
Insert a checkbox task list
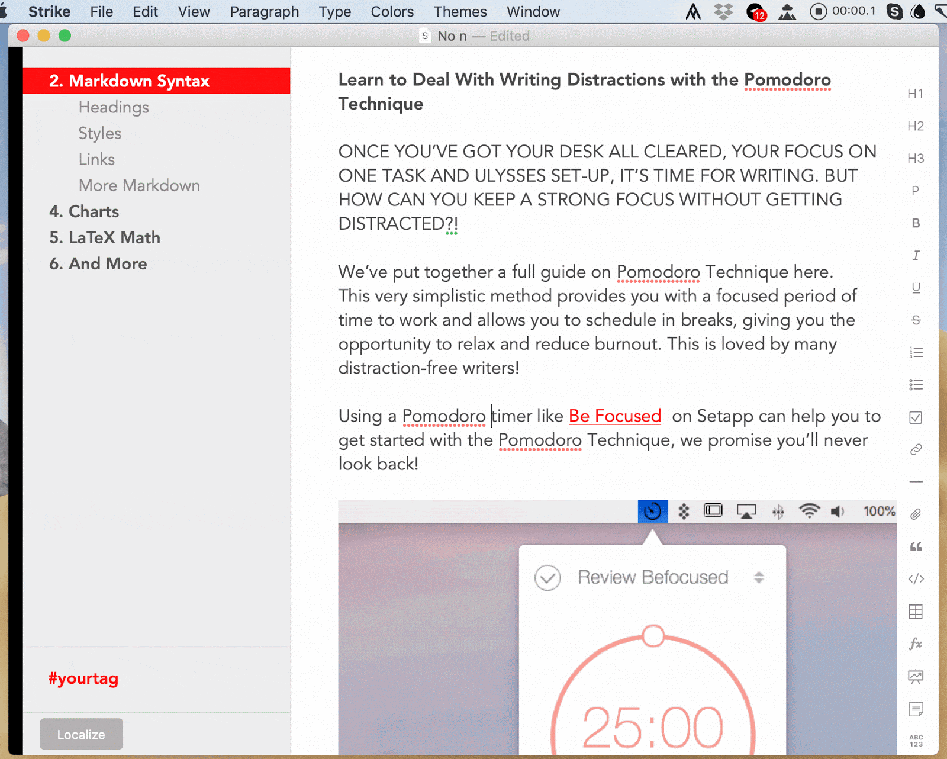tap(915, 417)
